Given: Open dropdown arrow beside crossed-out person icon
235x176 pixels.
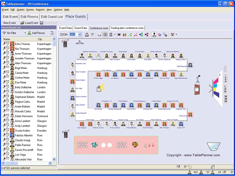Looking at the screenshot, I should click(176, 35).
